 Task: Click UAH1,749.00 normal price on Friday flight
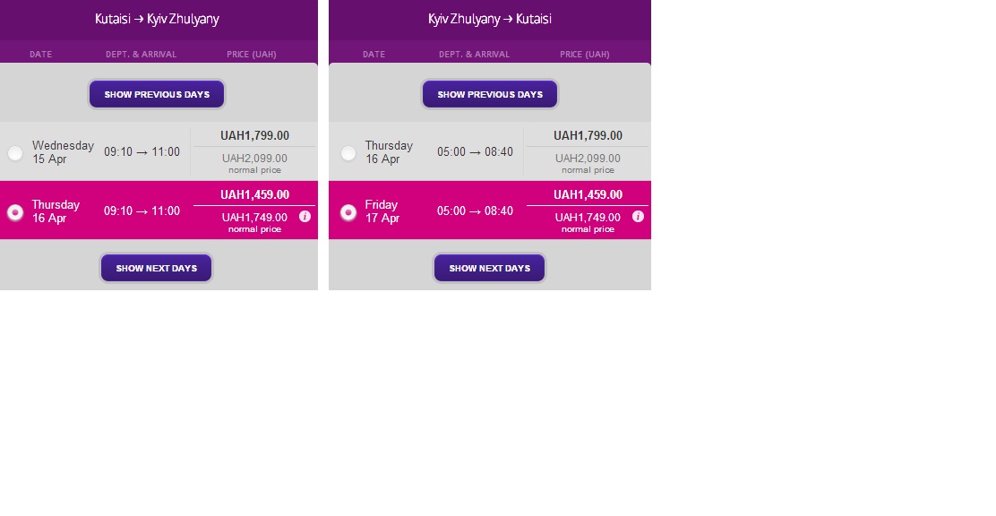(588, 218)
